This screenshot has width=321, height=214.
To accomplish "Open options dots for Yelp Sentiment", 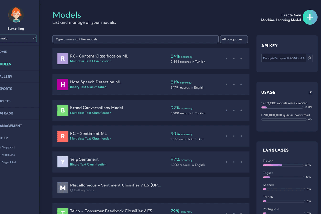I will coord(234,162).
